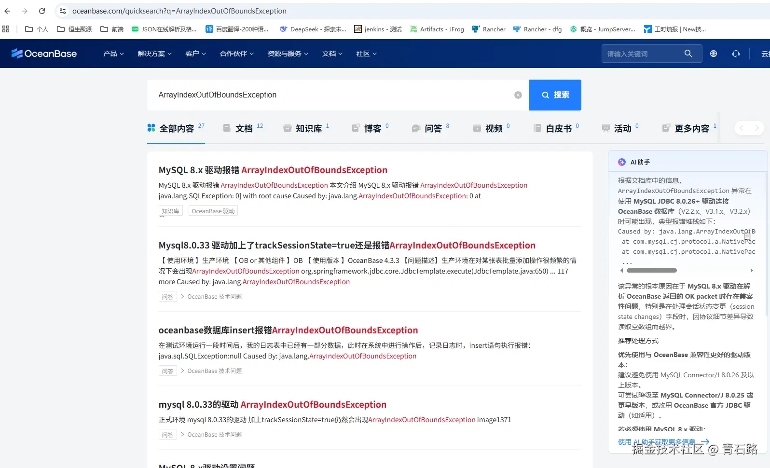Image resolution: width=770 pixels, height=468 pixels.
Task: Click OceanBase 技术问题 under insert报错 result
Action: tap(215, 371)
